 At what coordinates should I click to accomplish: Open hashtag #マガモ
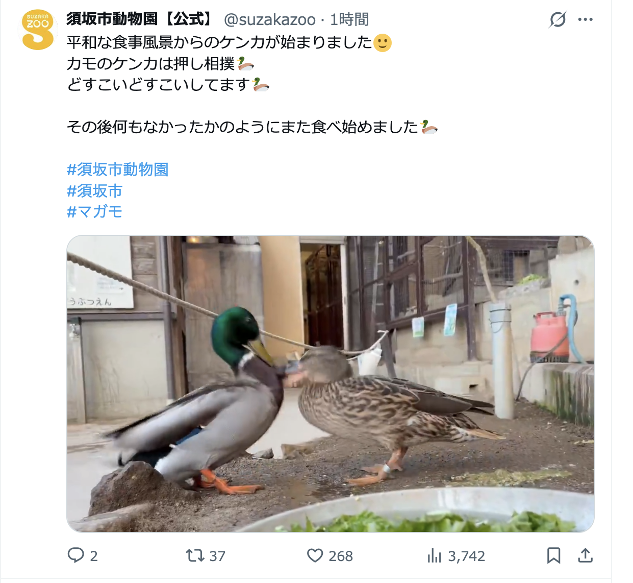[95, 211]
